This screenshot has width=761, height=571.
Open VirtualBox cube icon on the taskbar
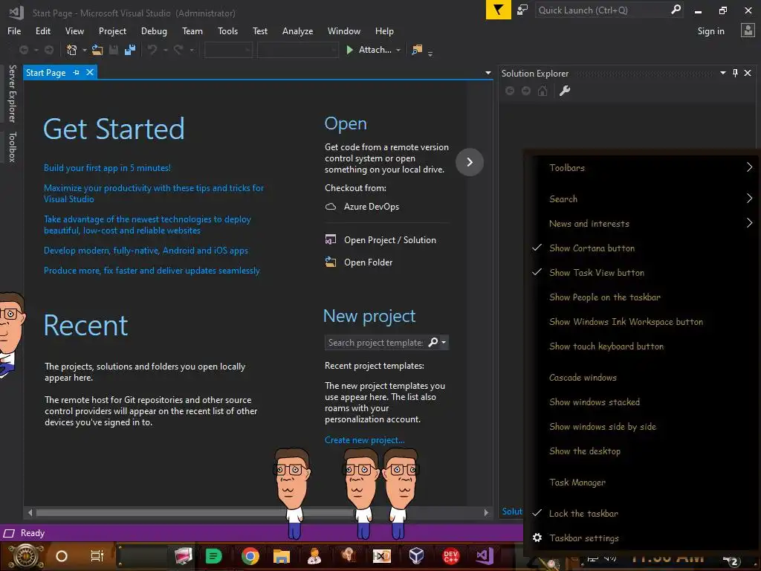coord(416,555)
